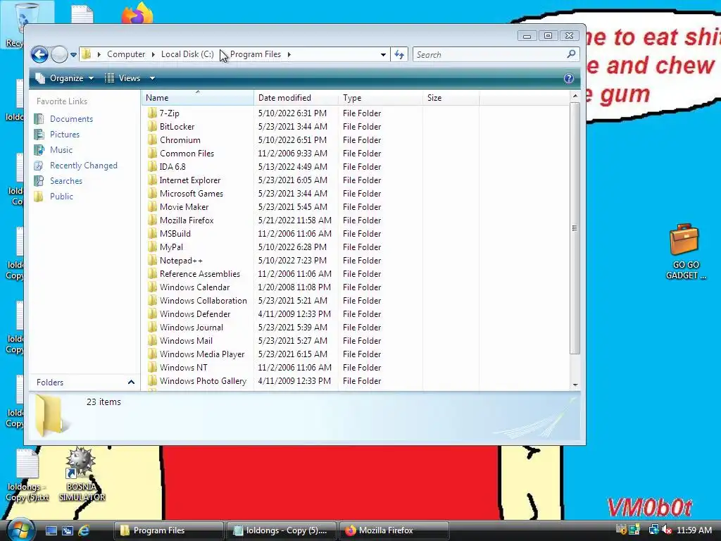Select the MSBuild folder icon
Screen dimensions: 721x541
(153, 234)
